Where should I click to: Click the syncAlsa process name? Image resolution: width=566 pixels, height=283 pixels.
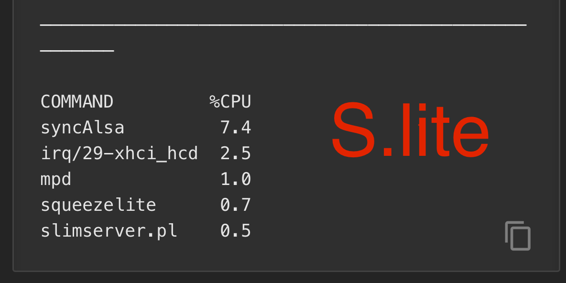click(x=82, y=128)
